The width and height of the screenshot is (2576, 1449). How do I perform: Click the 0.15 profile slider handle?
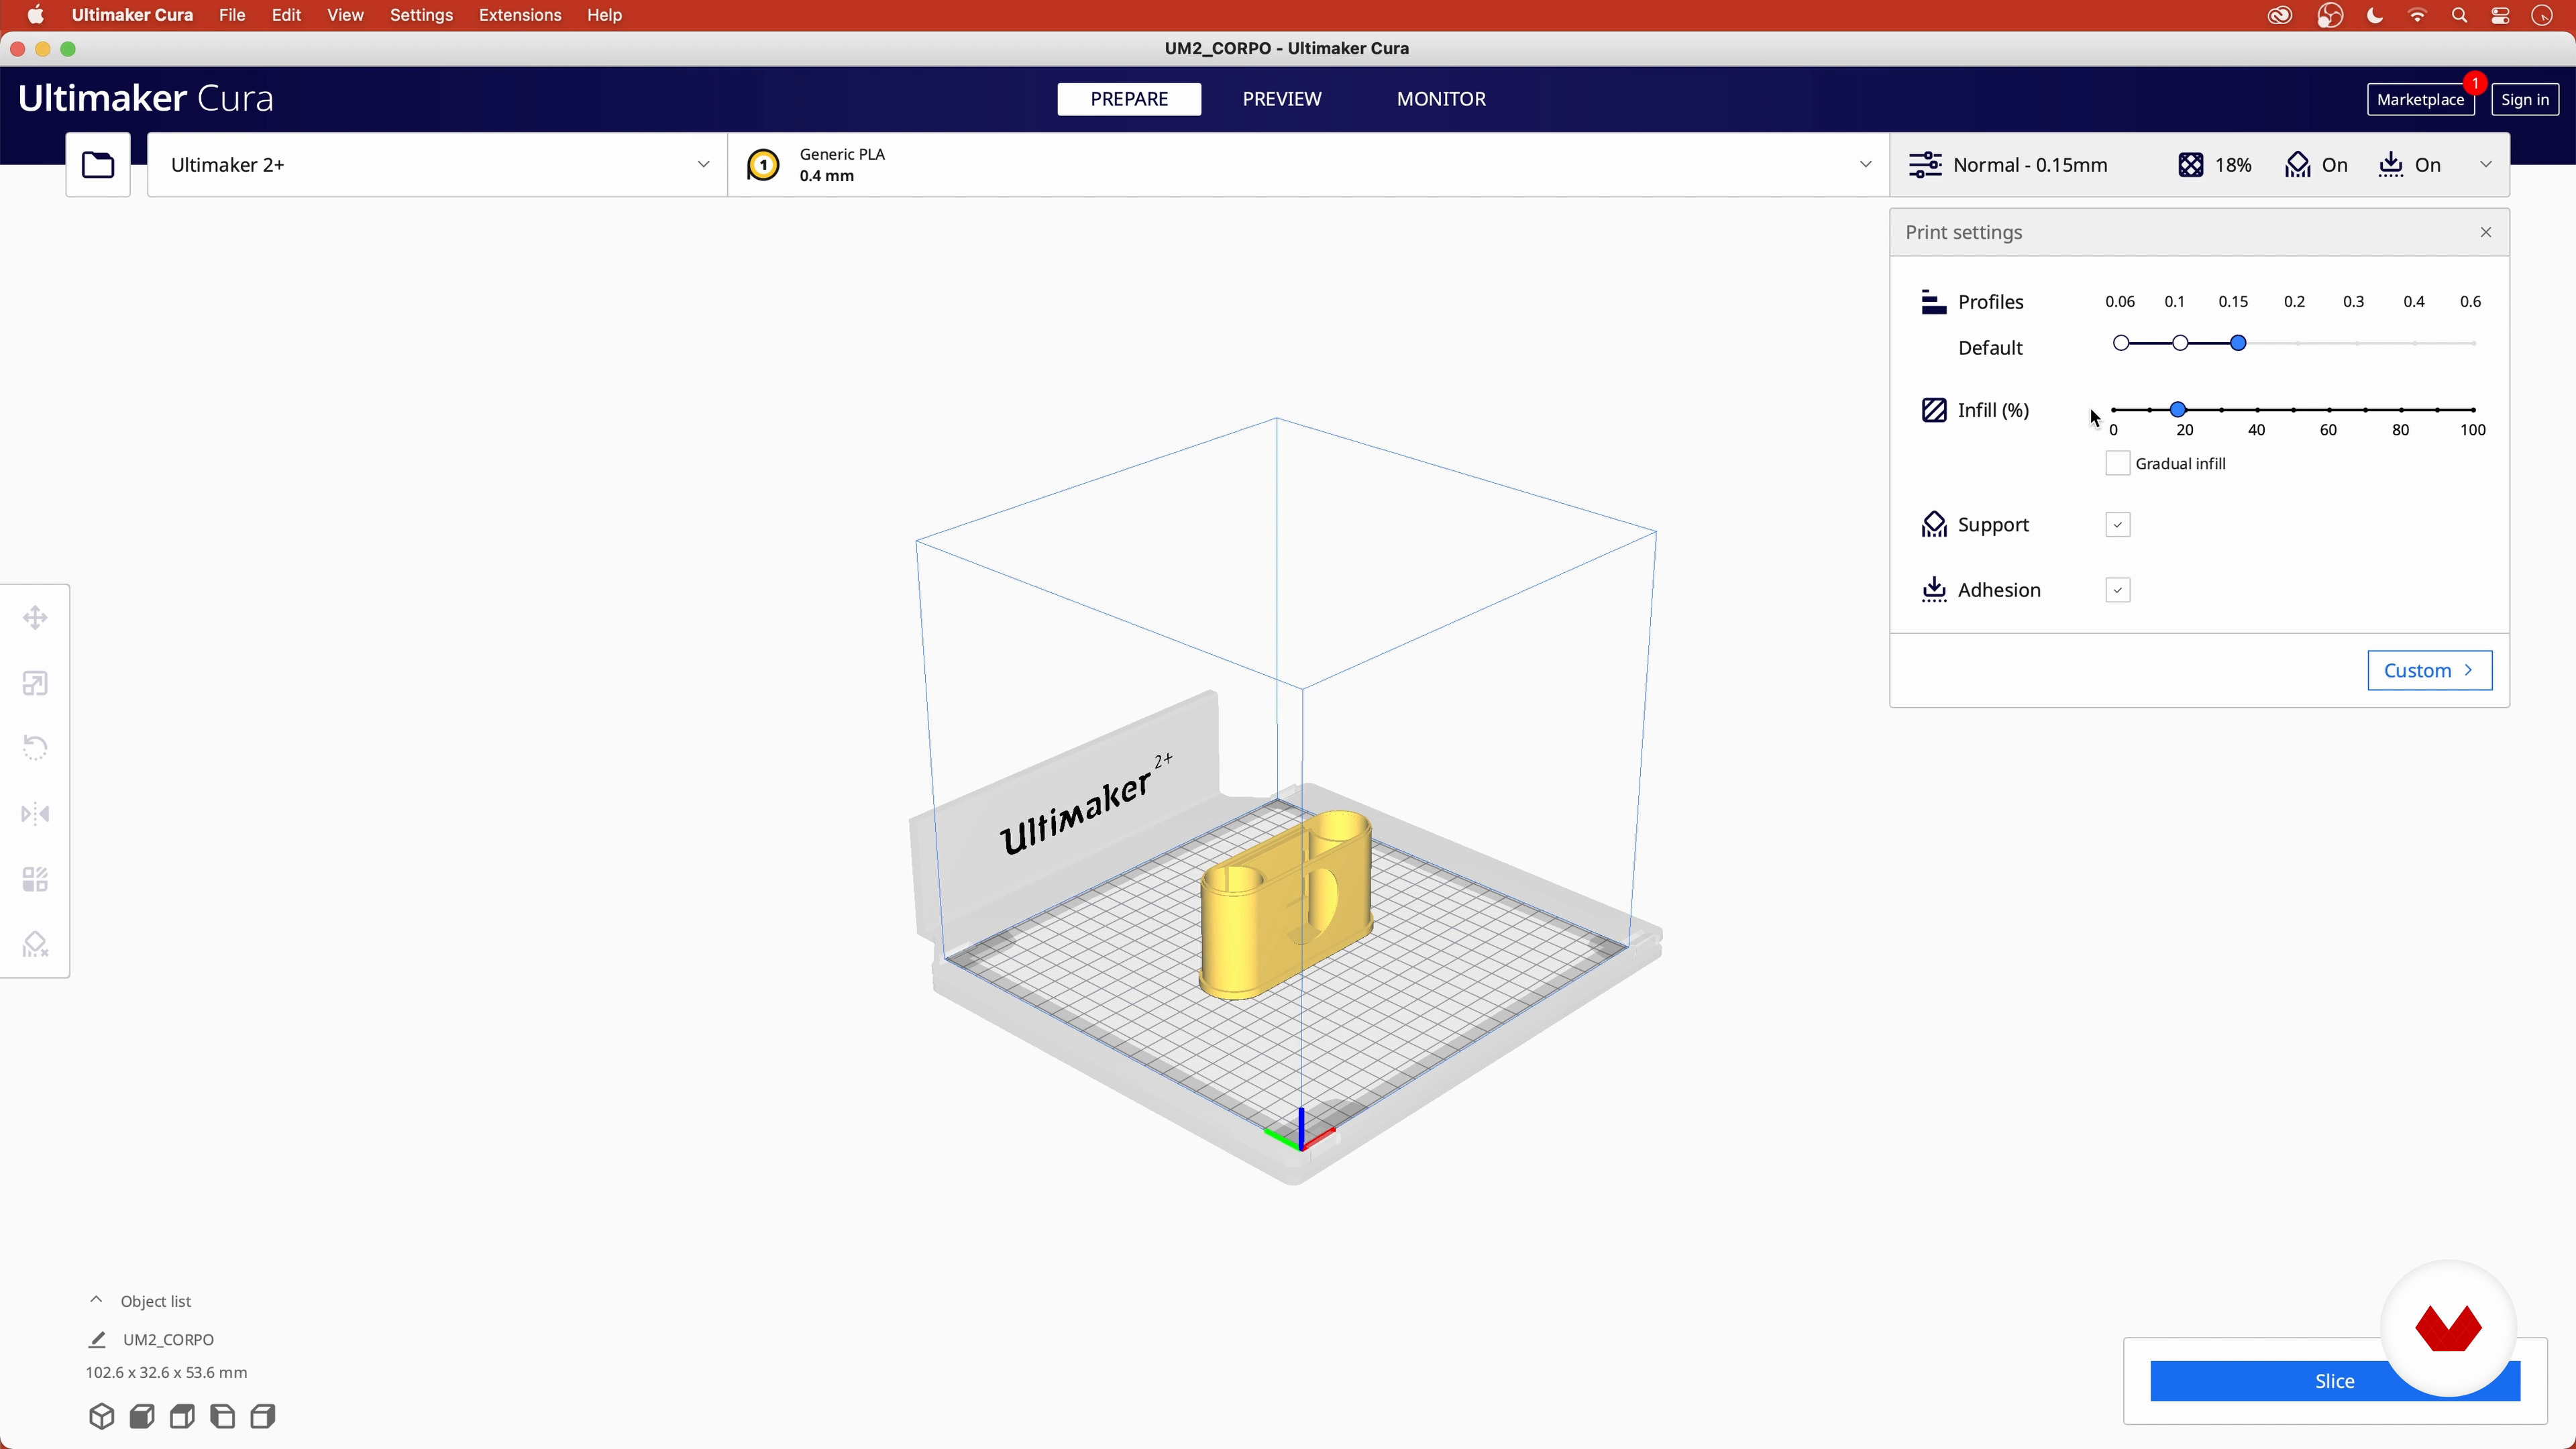(2239, 343)
